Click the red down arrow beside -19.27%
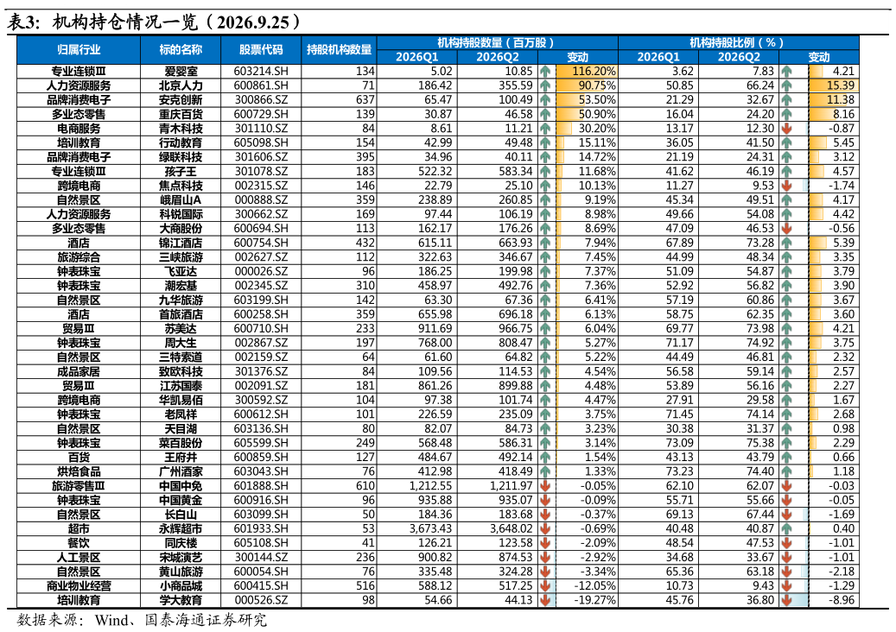Image resolution: width=896 pixels, height=632 pixels. [545, 600]
